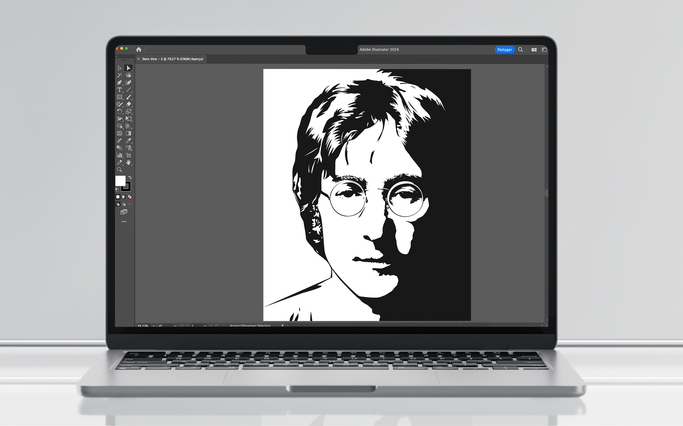Select the Magic Wand tool
This screenshot has height=426, width=683.
pyautogui.click(x=119, y=75)
